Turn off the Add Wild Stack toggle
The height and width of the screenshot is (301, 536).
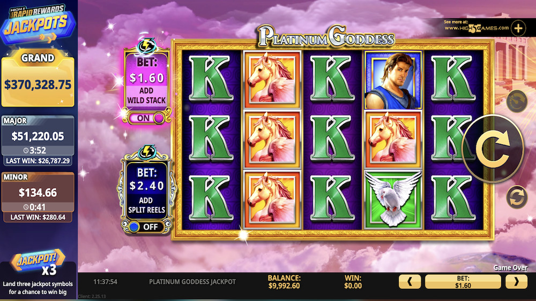coord(147,118)
